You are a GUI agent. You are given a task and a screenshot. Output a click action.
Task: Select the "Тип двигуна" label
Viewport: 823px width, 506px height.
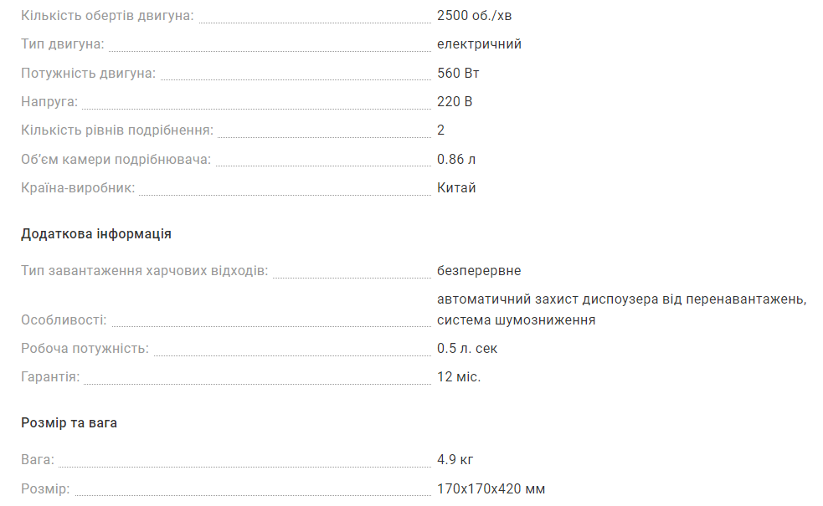pos(63,44)
